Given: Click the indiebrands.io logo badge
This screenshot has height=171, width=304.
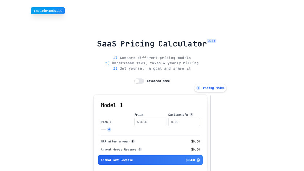Looking at the screenshot, I should point(48,11).
